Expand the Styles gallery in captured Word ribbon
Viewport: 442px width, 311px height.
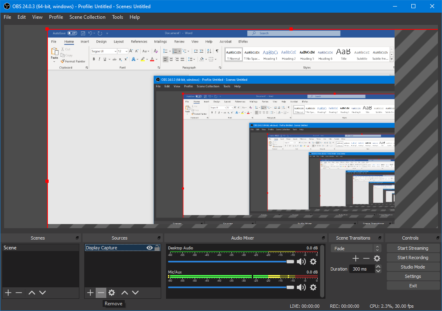[x=392, y=60]
